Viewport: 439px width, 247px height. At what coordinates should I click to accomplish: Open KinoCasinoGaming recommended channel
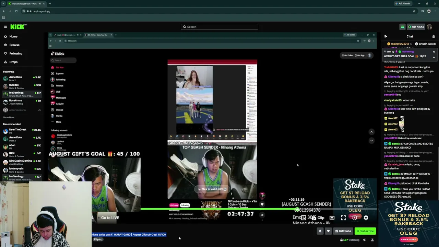point(22,162)
